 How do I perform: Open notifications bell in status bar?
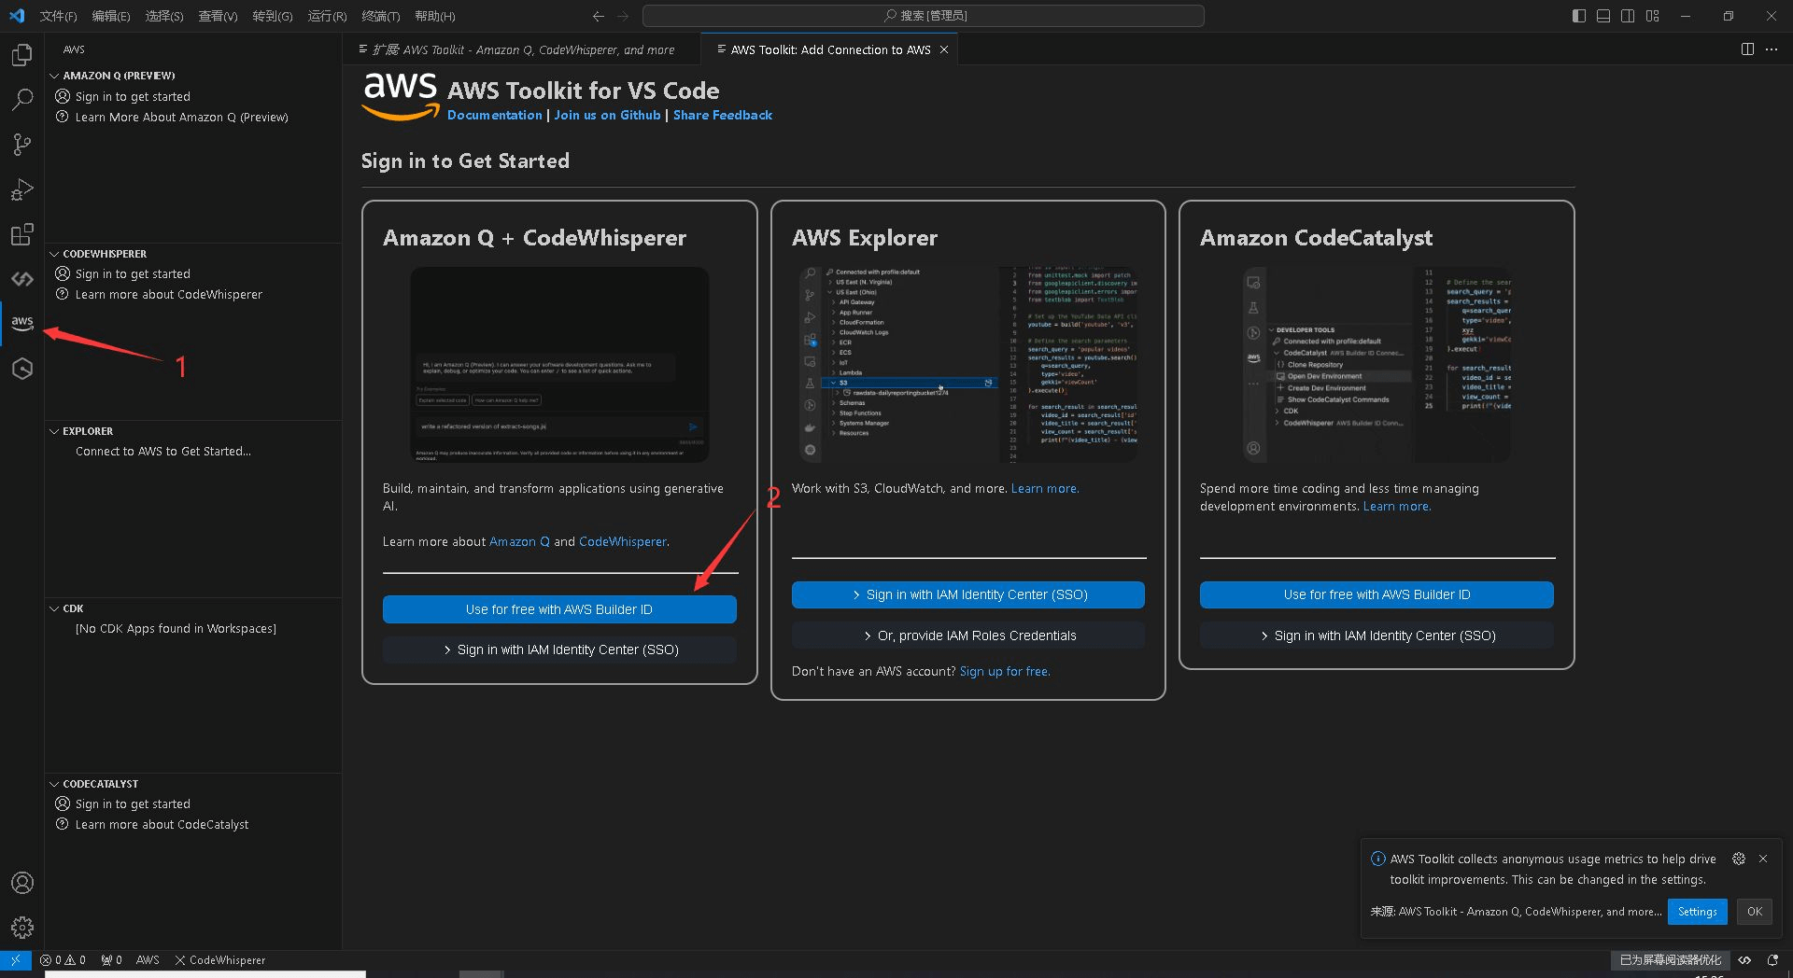[x=1772, y=959]
